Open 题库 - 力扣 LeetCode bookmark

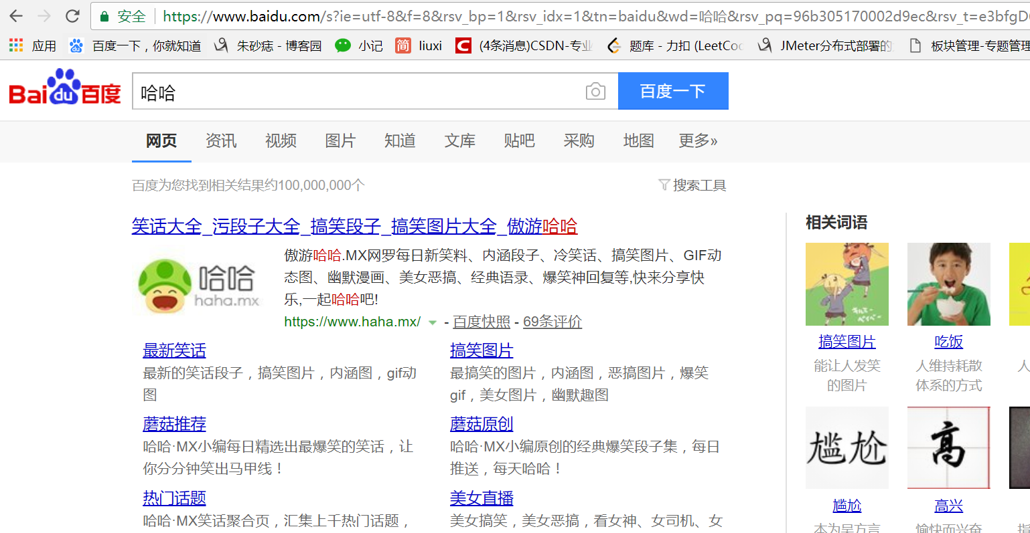click(675, 45)
